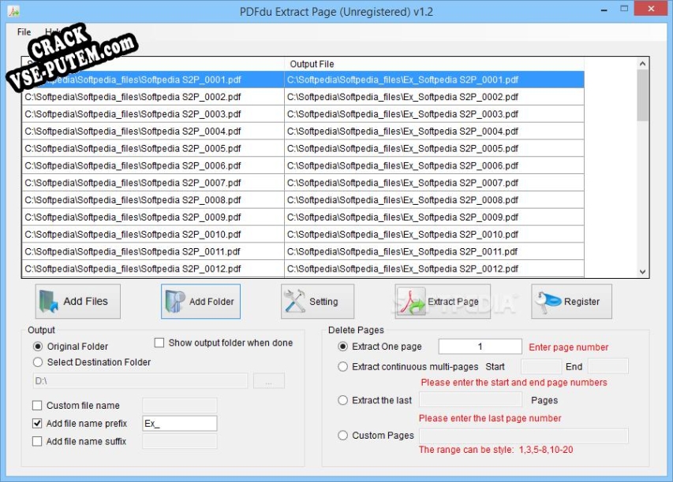Maximize the PDFdu Extract Page window
Viewport: 673px width, 482px height.
624,9
